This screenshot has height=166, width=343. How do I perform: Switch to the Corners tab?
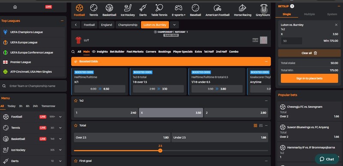(x=151, y=52)
